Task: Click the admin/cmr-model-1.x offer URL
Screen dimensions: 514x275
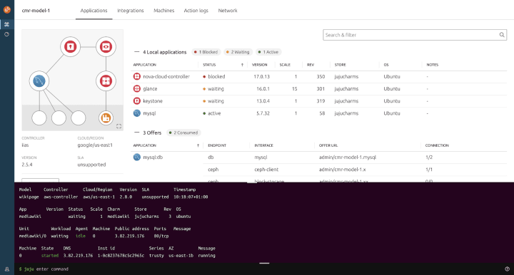Action: 342,170
